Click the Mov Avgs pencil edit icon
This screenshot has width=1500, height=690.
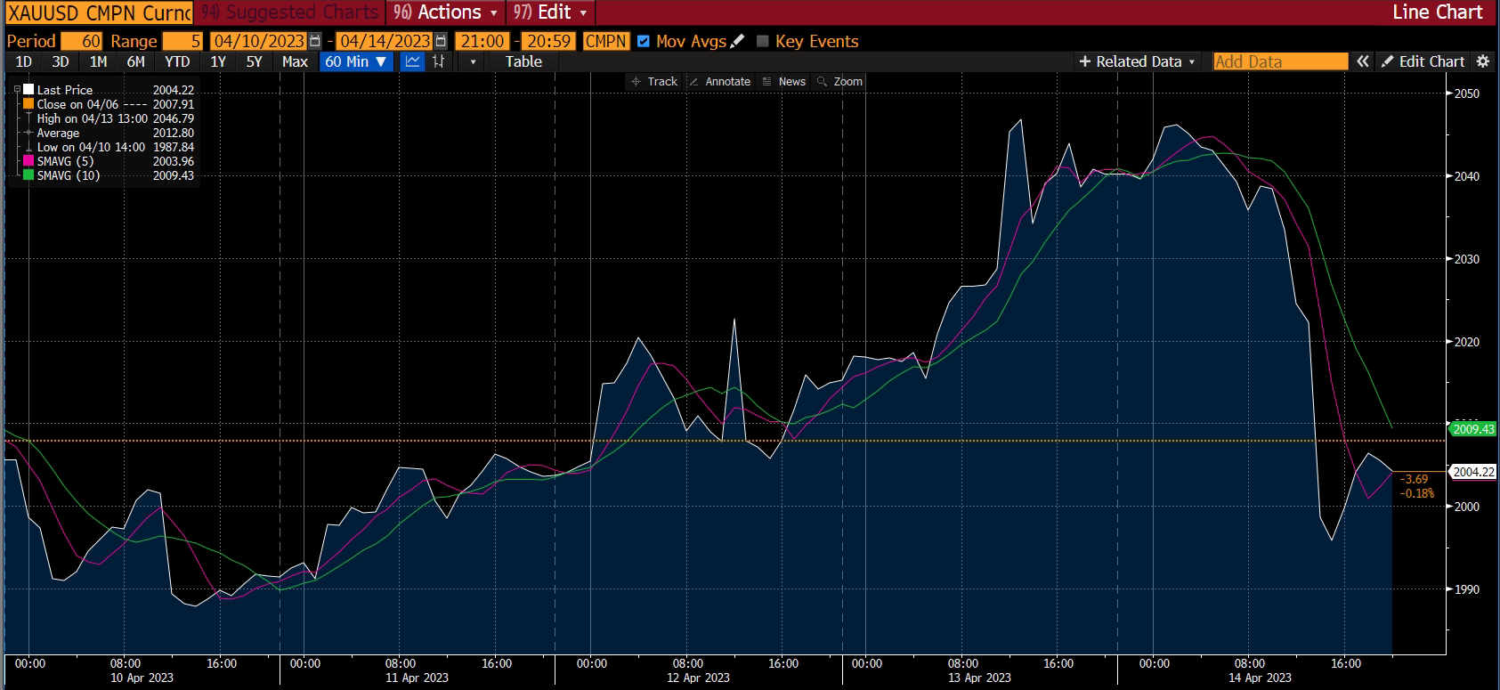pos(737,41)
